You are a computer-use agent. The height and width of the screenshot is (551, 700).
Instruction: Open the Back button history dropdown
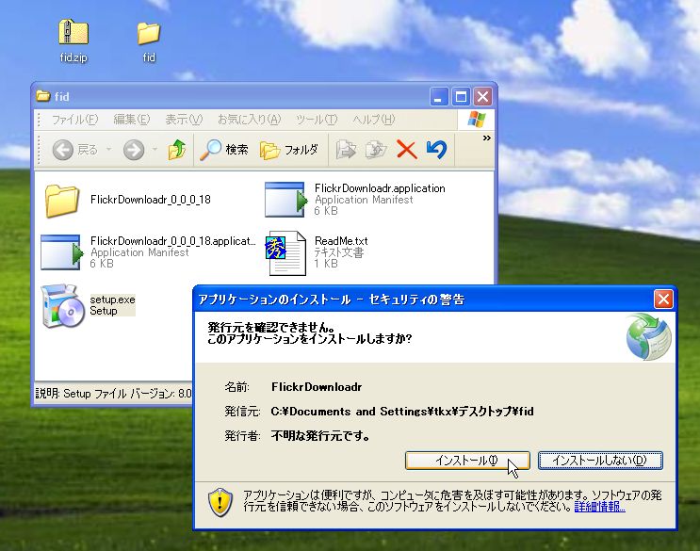click(109, 150)
